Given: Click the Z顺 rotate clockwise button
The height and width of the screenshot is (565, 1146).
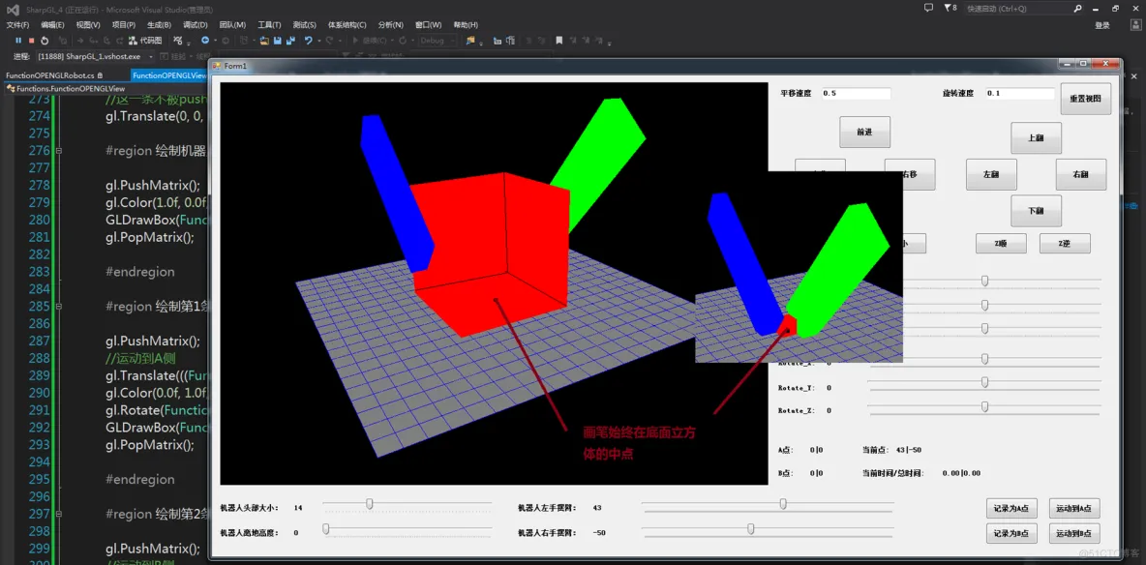Looking at the screenshot, I should click(1001, 244).
